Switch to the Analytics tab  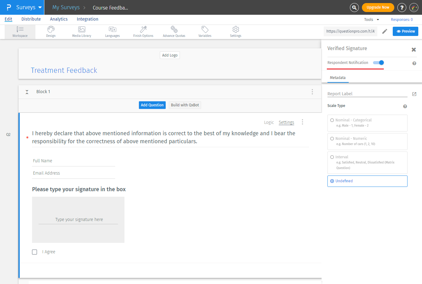tap(59, 19)
